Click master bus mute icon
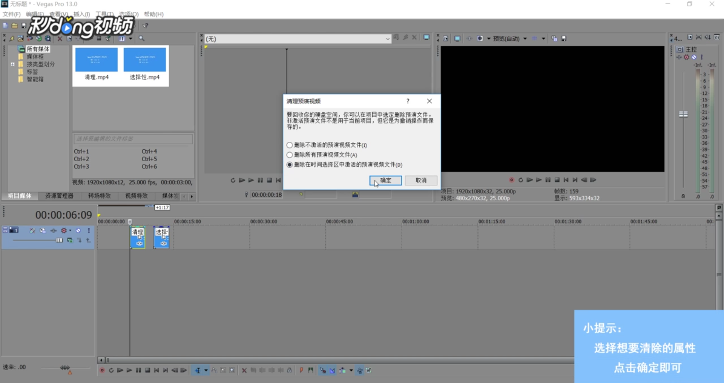 point(694,57)
